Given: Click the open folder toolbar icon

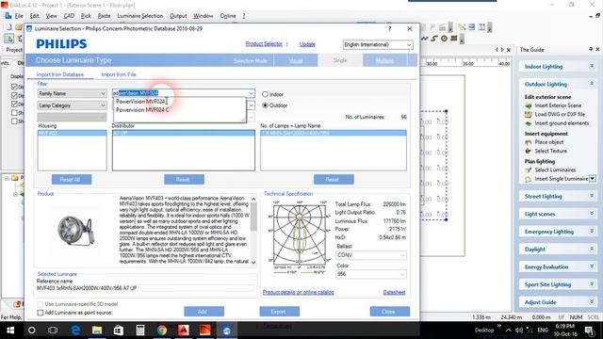Looking at the screenshot, I should [19, 27].
